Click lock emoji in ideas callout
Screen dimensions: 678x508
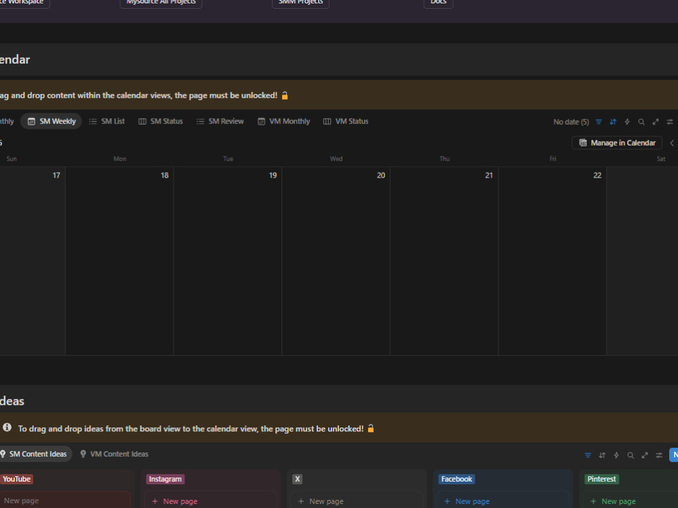371,429
